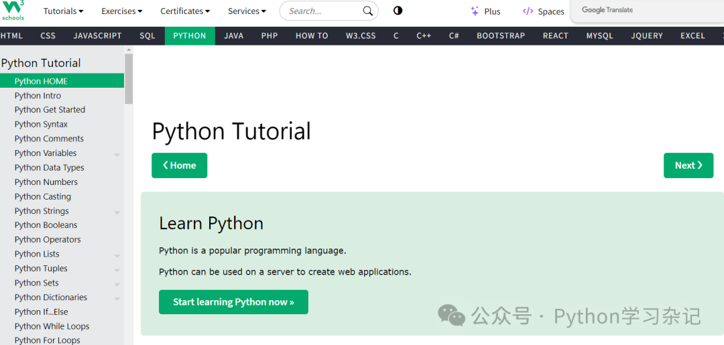724x345 pixels.
Task: Switch to the JAVASCRIPT tab
Action: [97, 36]
